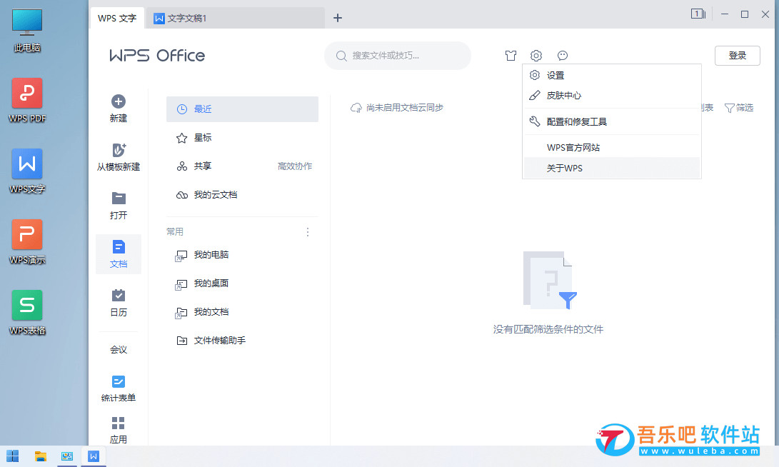Open 文件传输助手 item
The width and height of the screenshot is (779, 467).
pos(243,341)
